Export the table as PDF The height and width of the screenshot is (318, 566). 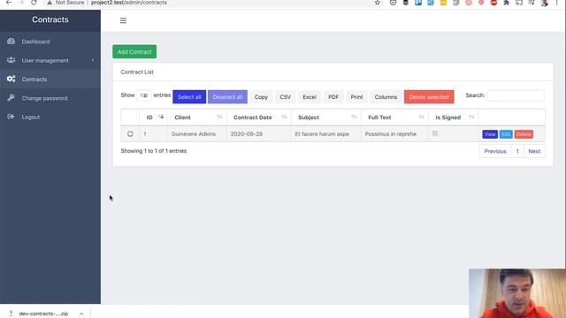333,97
